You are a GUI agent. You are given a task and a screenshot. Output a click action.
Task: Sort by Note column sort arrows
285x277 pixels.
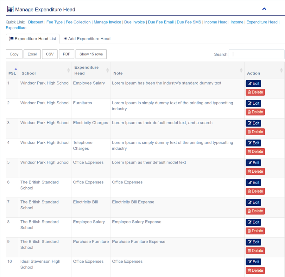(241, 70)
